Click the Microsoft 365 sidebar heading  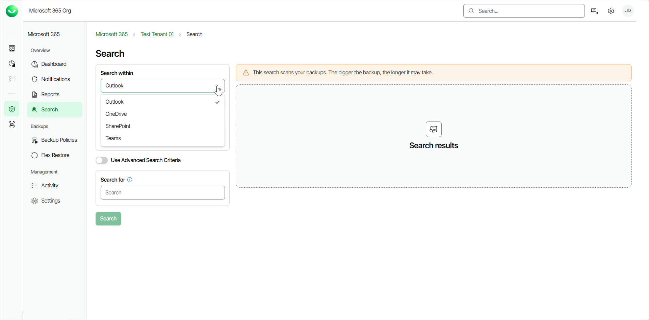point(44,34)
